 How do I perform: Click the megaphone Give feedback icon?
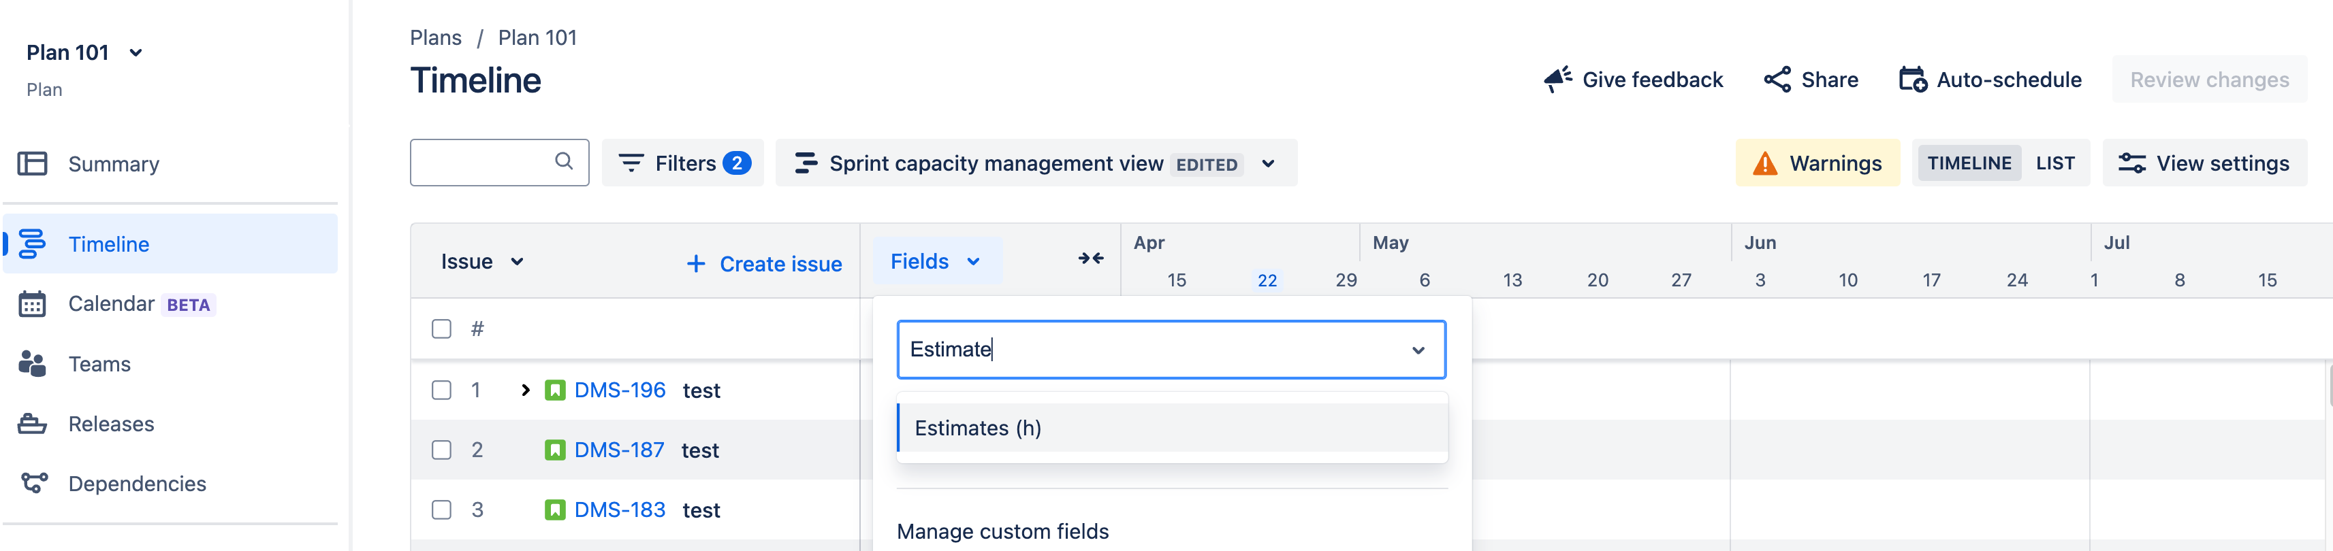click(x=1557, y=80)
